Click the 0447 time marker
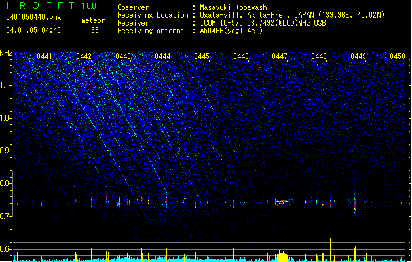Viewport: 412px width, 262px height. pos(280,56)
